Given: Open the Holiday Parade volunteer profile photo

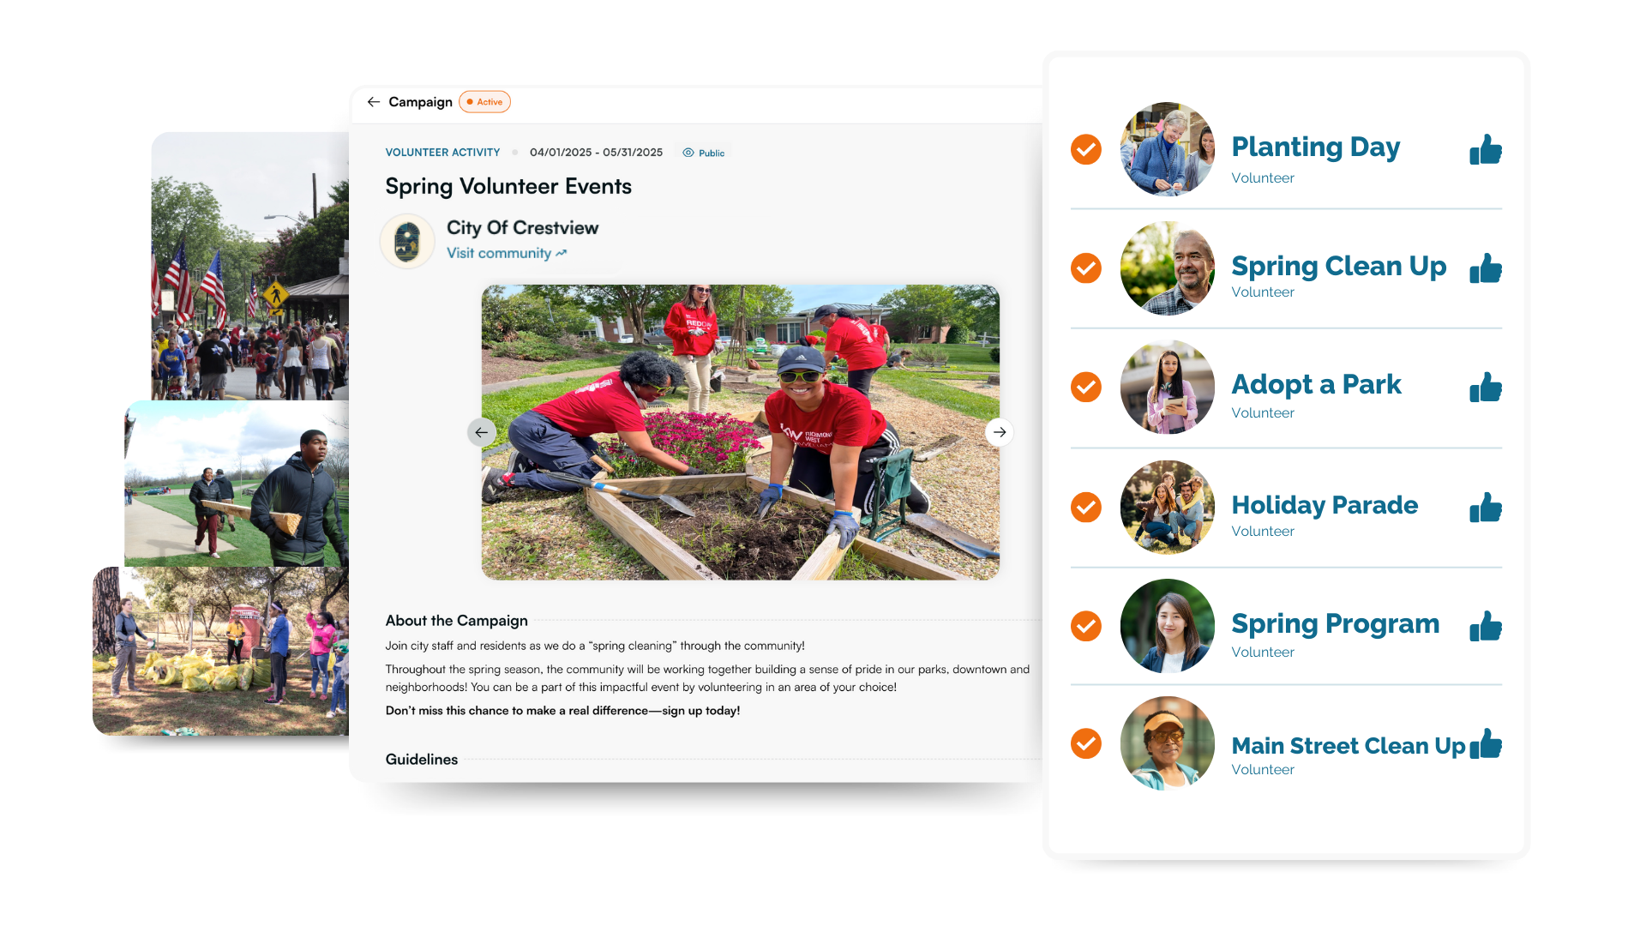Looking at the screenshot, I should point(1167,508).
